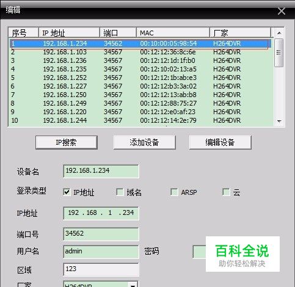Viewport: 295px width, 287px height.
Task: Click the 192 octet in the IP地址 field
Action: [x=73, y=213]
